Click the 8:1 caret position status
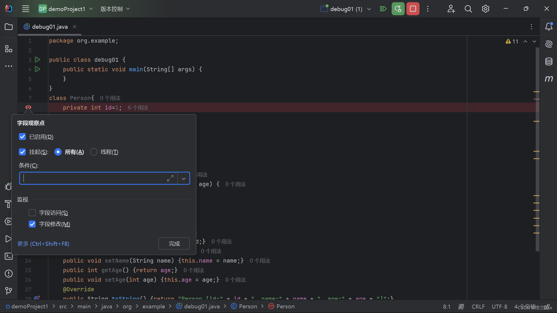 (447, 306)
